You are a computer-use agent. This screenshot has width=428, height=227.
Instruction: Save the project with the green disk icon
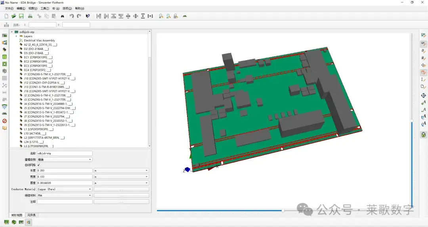(21, 16)
